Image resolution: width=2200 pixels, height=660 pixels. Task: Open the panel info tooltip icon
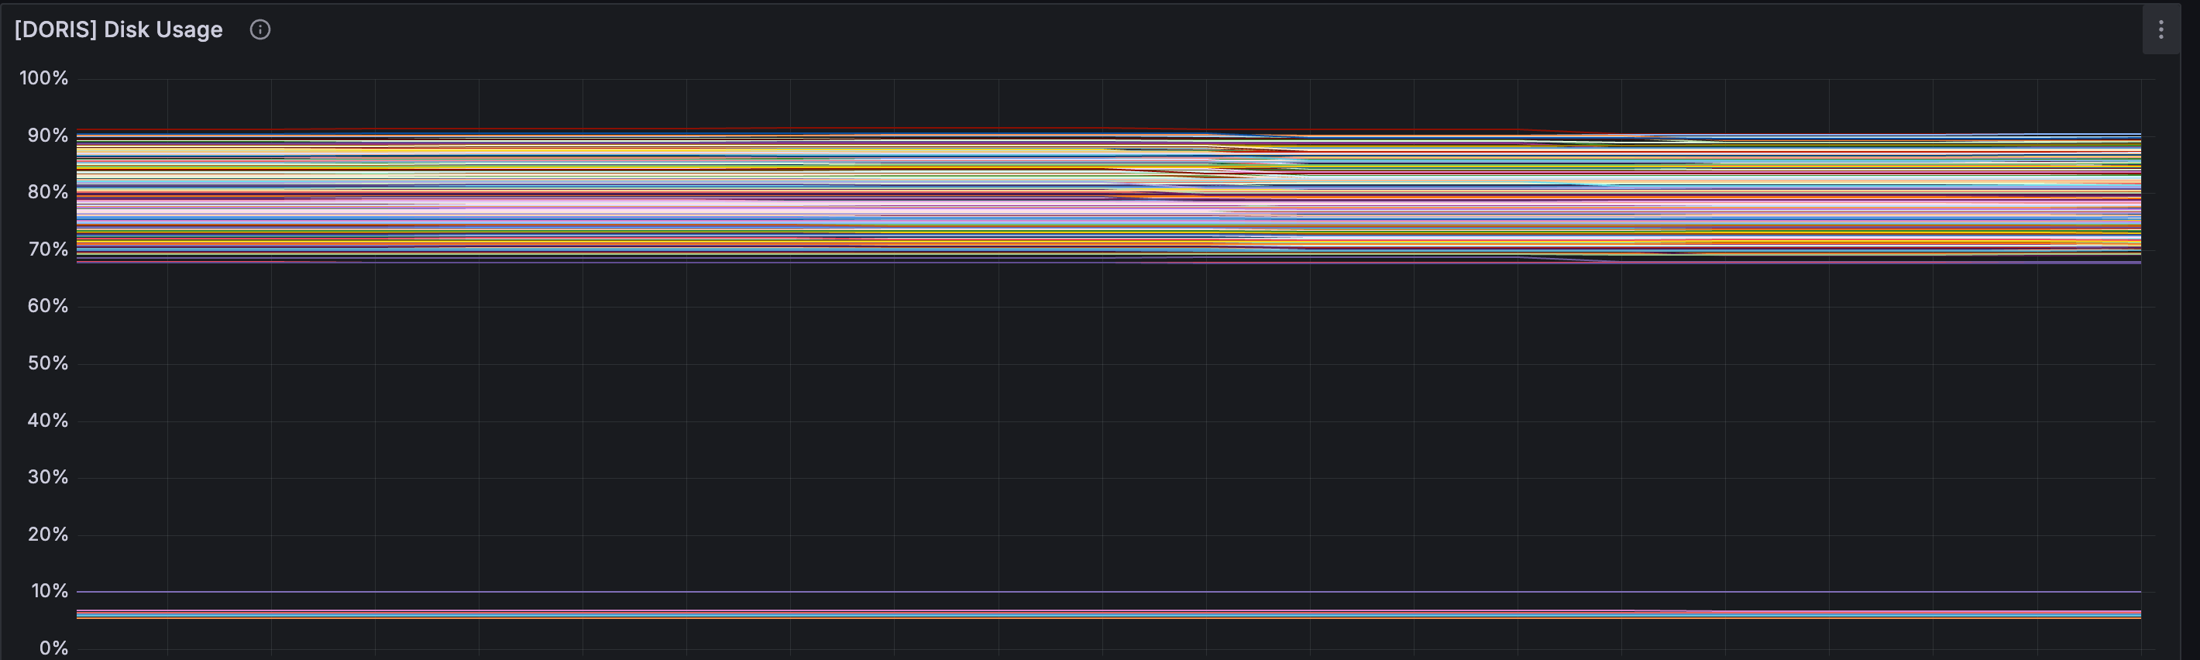260,30
